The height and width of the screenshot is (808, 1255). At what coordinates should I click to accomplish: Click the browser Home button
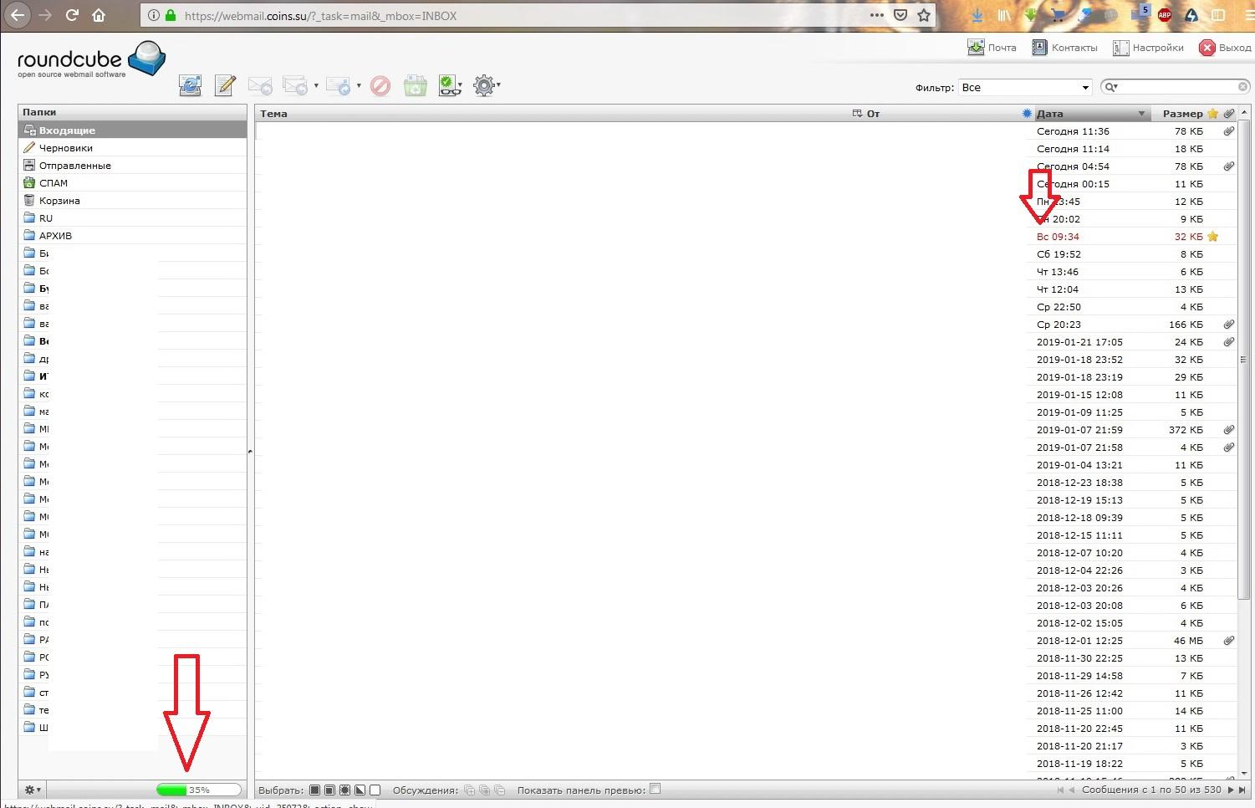(x=99, y=15)
